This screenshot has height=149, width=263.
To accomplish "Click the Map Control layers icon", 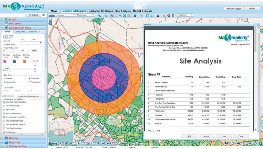I will 6,24.
